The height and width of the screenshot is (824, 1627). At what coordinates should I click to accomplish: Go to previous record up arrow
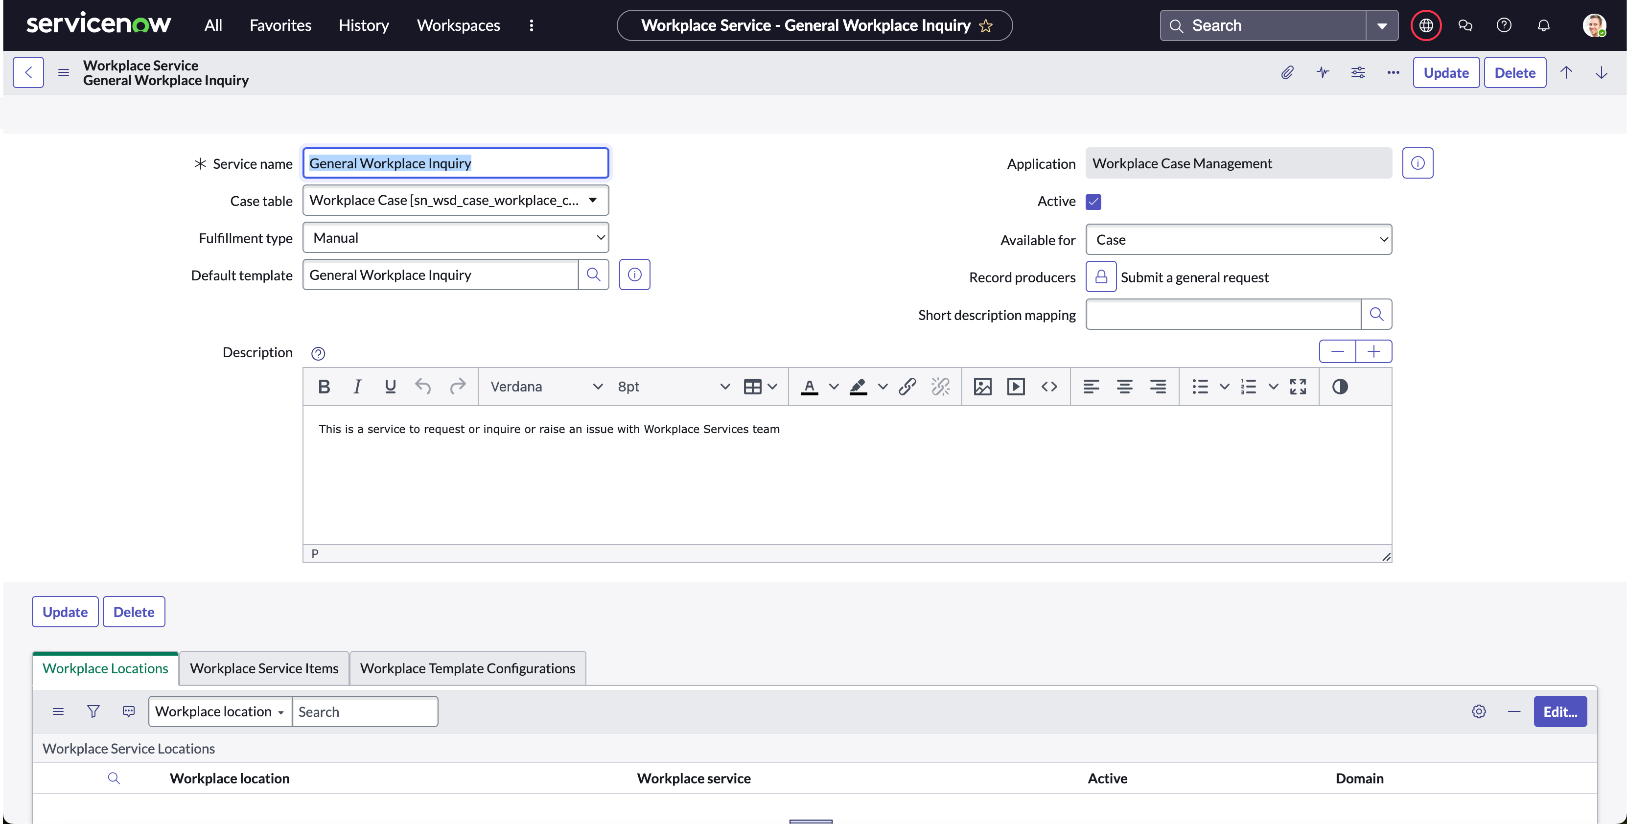pyautogui.click(x=1566, y=72)
